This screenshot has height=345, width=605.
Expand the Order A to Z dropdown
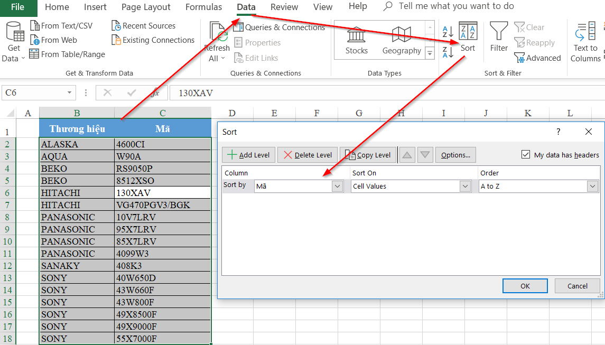593,187
